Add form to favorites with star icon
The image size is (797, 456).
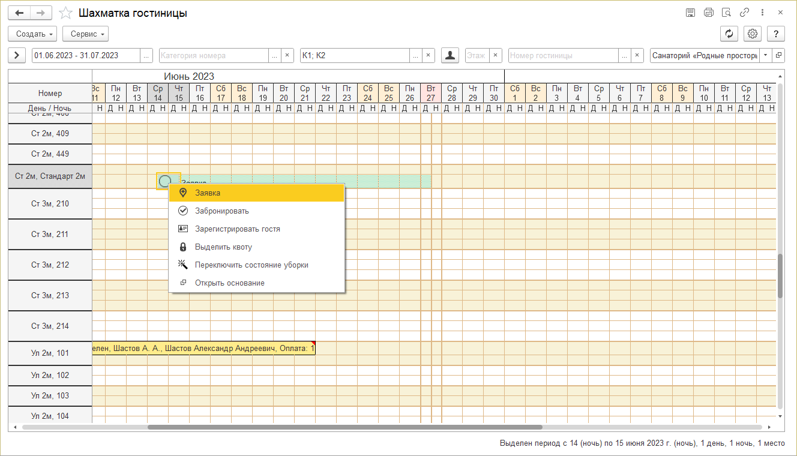[x=66, y=13]
